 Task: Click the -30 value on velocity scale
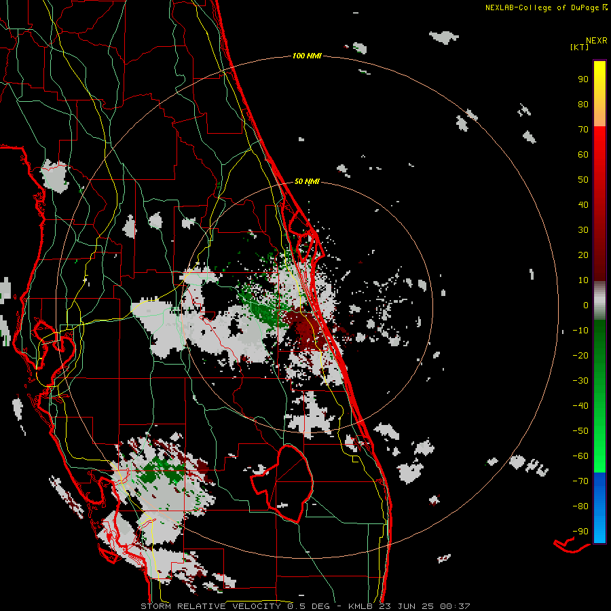coord(580,381)
